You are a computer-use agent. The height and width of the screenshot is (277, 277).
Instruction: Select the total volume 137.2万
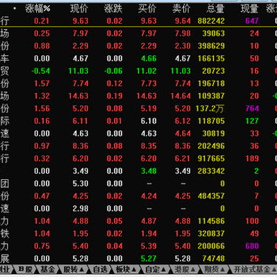coord(209,108)
